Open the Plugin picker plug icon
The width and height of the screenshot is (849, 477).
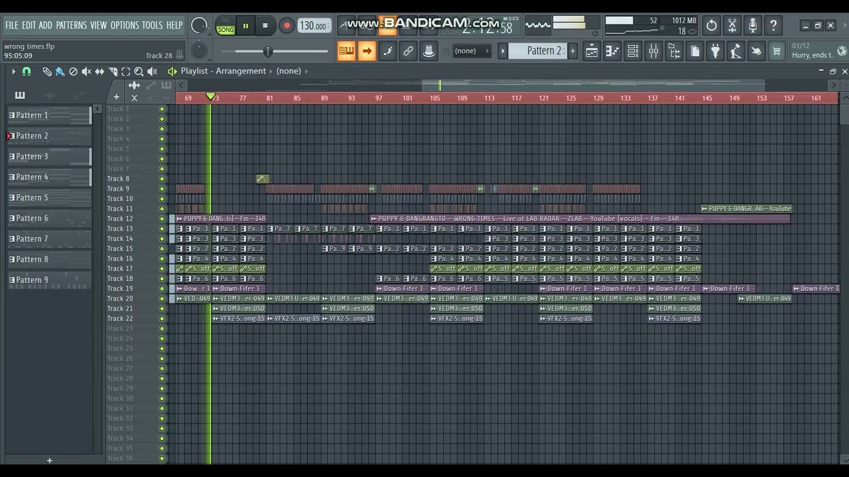715,51
